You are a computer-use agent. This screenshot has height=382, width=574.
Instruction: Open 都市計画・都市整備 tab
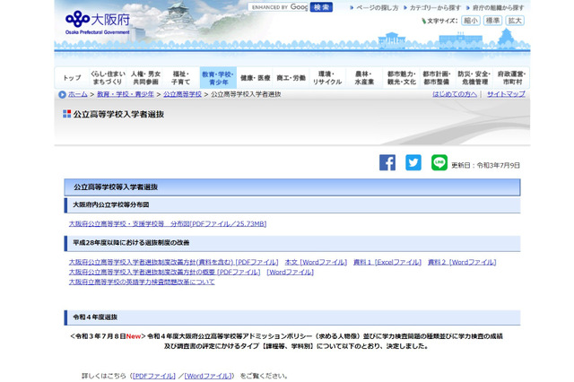point(437,78)
